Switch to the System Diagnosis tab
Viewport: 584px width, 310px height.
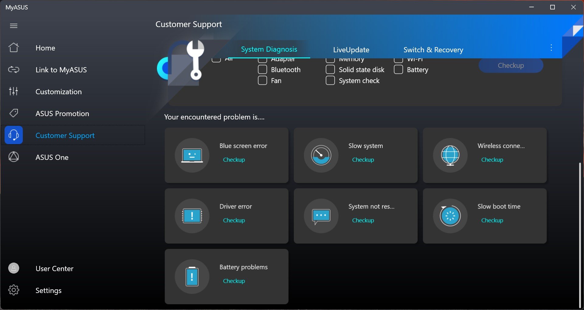[x=269, y=49]
